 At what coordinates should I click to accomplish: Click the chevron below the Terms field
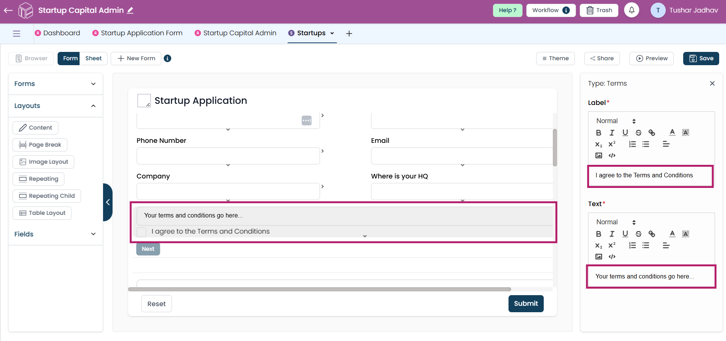click(365, 236)
